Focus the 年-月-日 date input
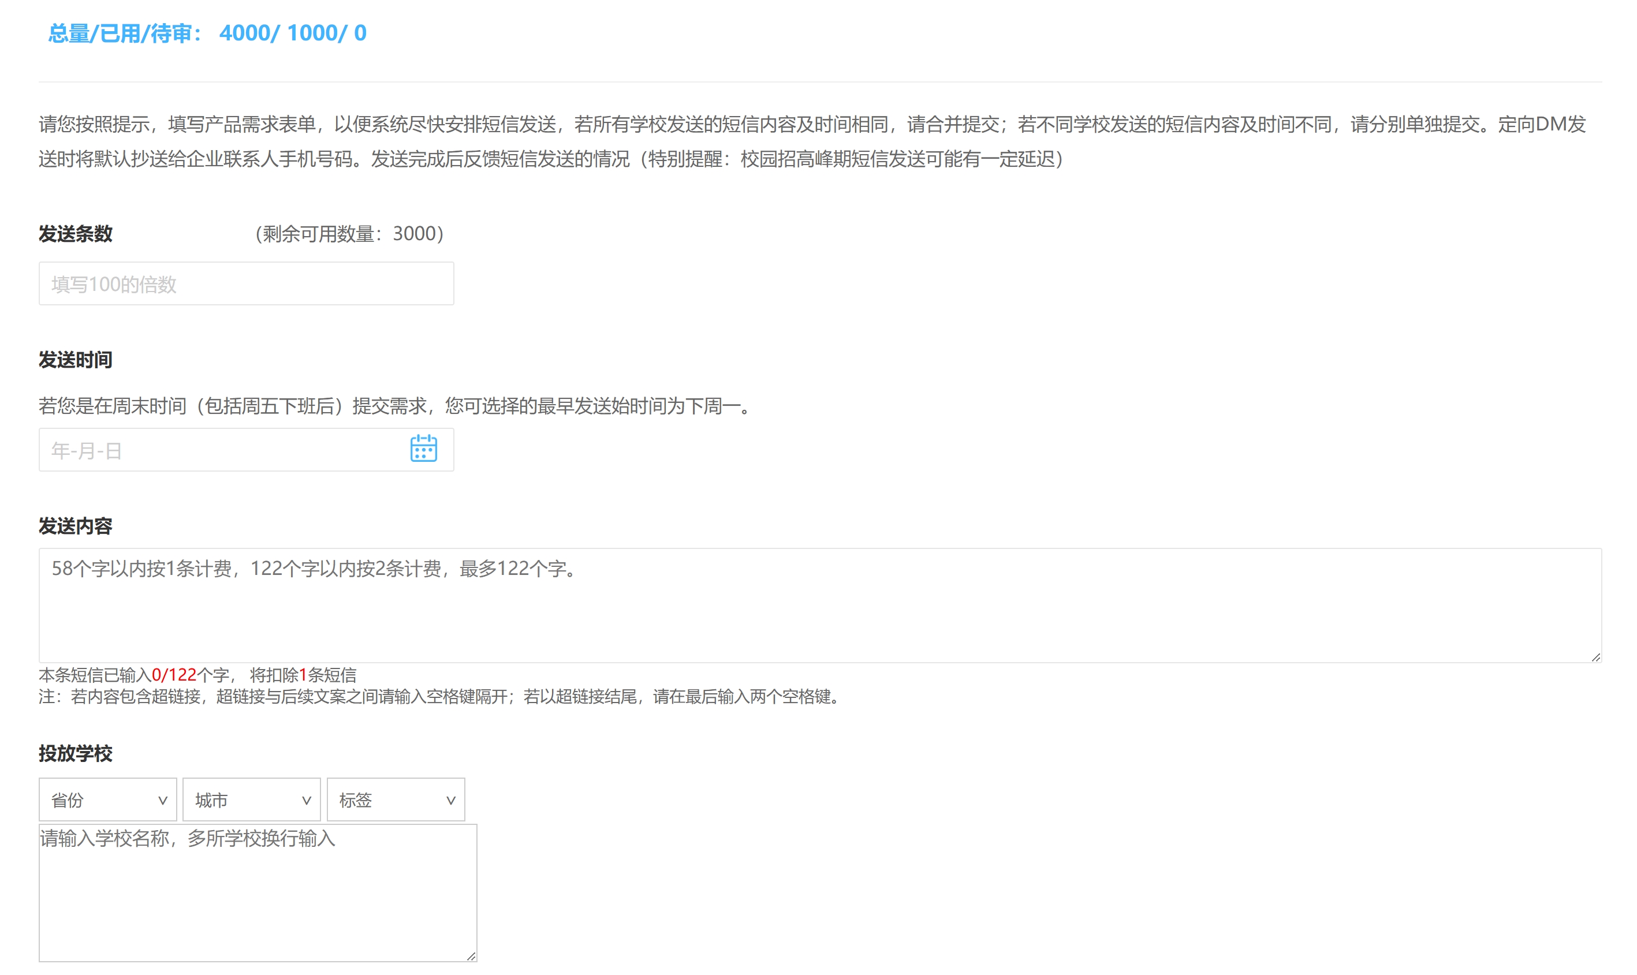1637x975 pixels. tap(247, 450)
